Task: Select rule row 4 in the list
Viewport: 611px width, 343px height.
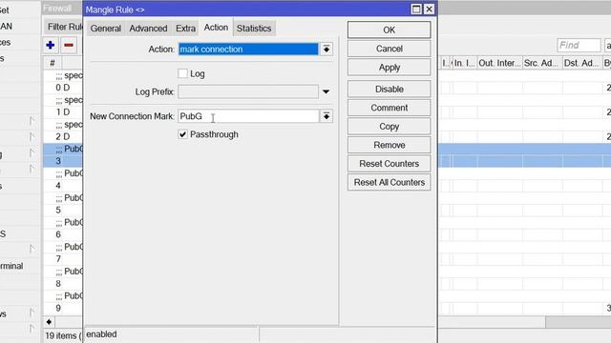Action: coord(62,186)
